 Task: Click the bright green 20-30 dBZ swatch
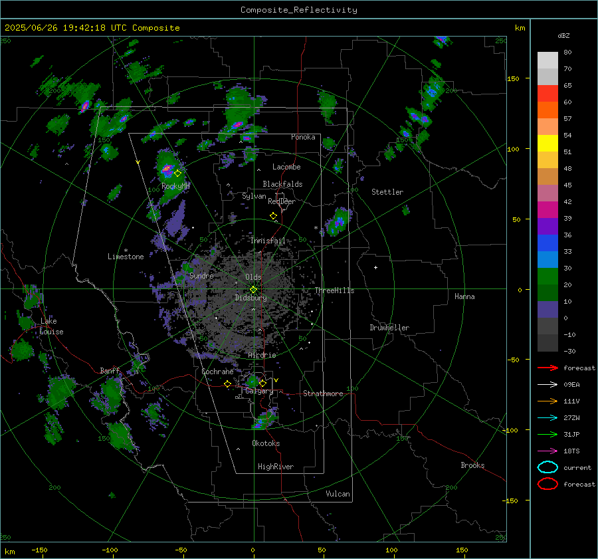(x=548, y=277)
